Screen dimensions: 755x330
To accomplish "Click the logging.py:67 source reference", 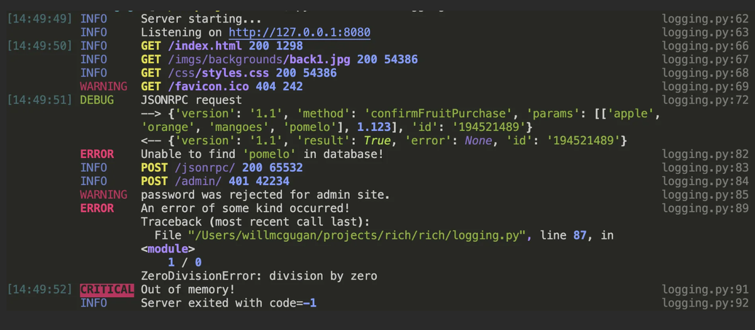I will (x=706, y=59).
